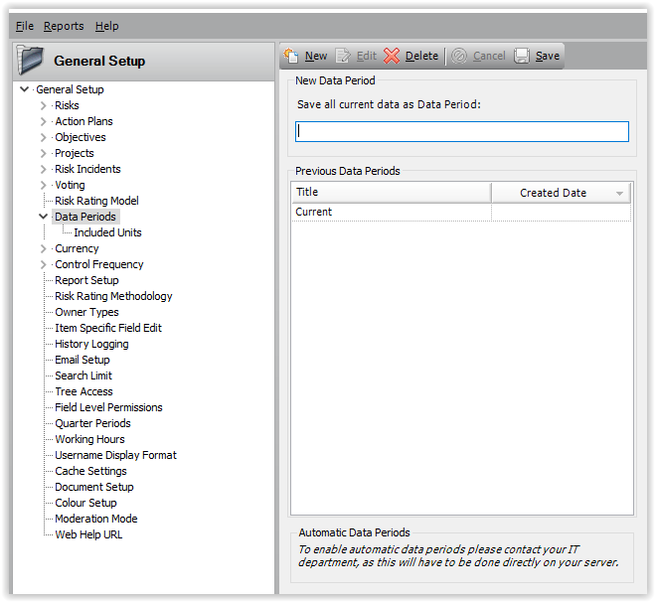Click the New button label
The image size is (655, 602).
point(316,56)
